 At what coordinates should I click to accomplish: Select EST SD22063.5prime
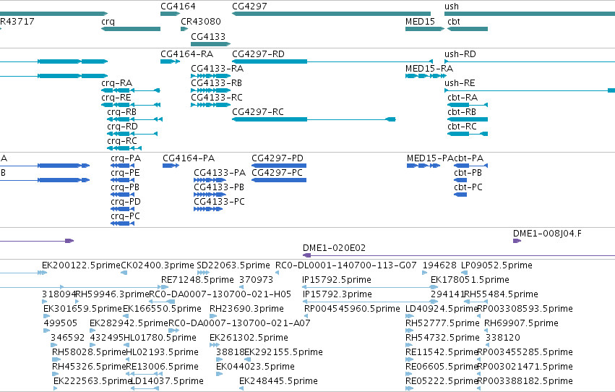[x=233, y=265]
